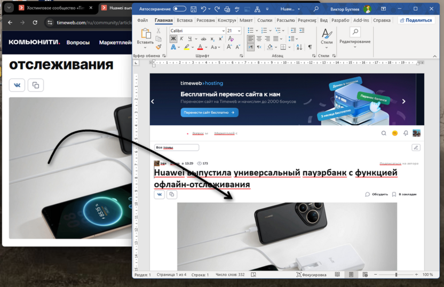Image resolution: width=444 pixels, height=287 pixels.
Task: Toggle underline Ч formatting
Action: [190, 39]
